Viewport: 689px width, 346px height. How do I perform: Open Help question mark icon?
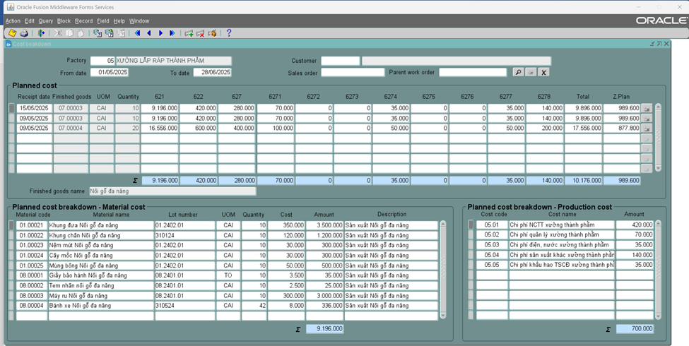point(229,33)
